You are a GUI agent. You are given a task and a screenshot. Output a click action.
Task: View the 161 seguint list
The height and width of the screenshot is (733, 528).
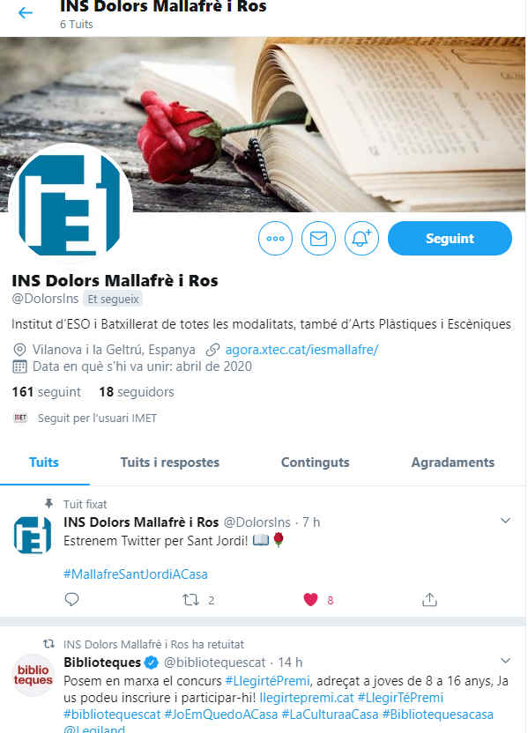tap(47, 392)
